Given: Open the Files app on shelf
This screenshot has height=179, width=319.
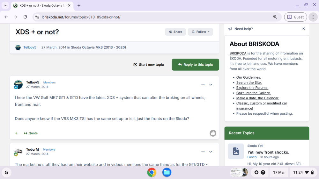Looking at the screenshot, I should [167, 173].
